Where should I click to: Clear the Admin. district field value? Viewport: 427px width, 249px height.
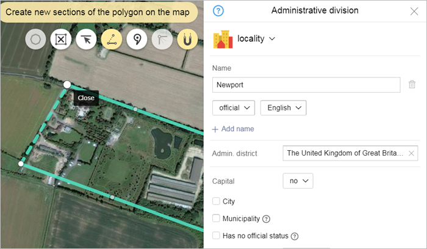click(411, 154)
